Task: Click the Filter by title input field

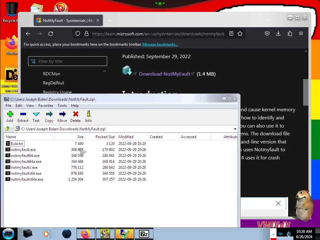Action: [67, 61]
